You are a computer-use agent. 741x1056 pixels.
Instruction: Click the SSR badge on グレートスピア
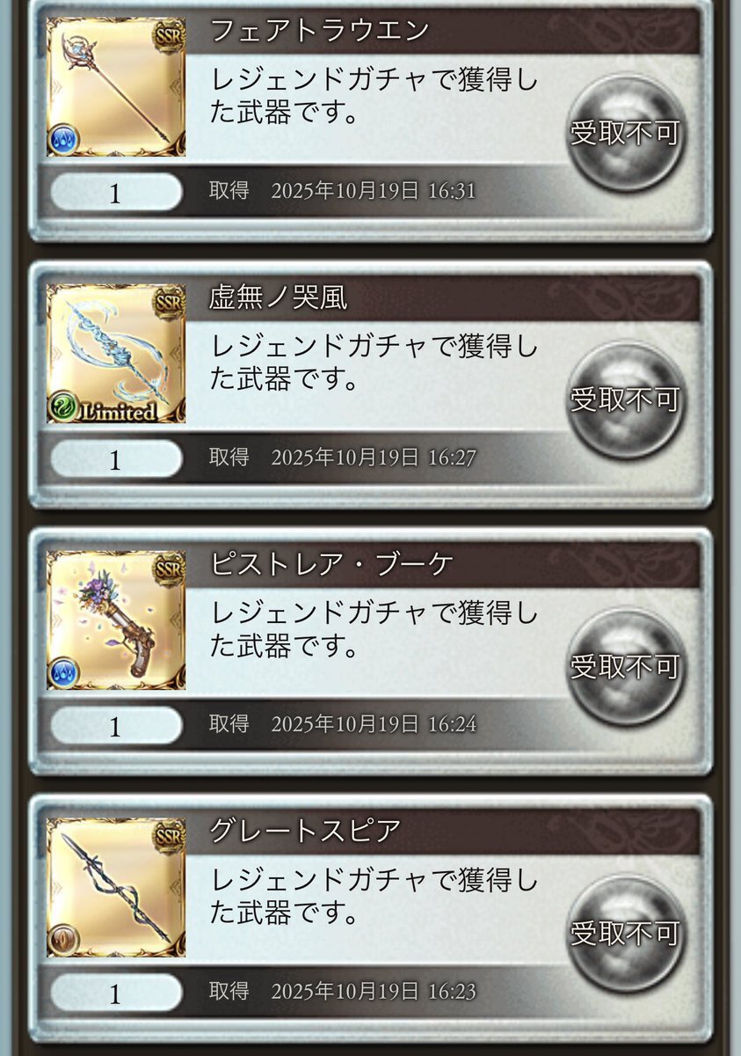click(x=169, y=836)
